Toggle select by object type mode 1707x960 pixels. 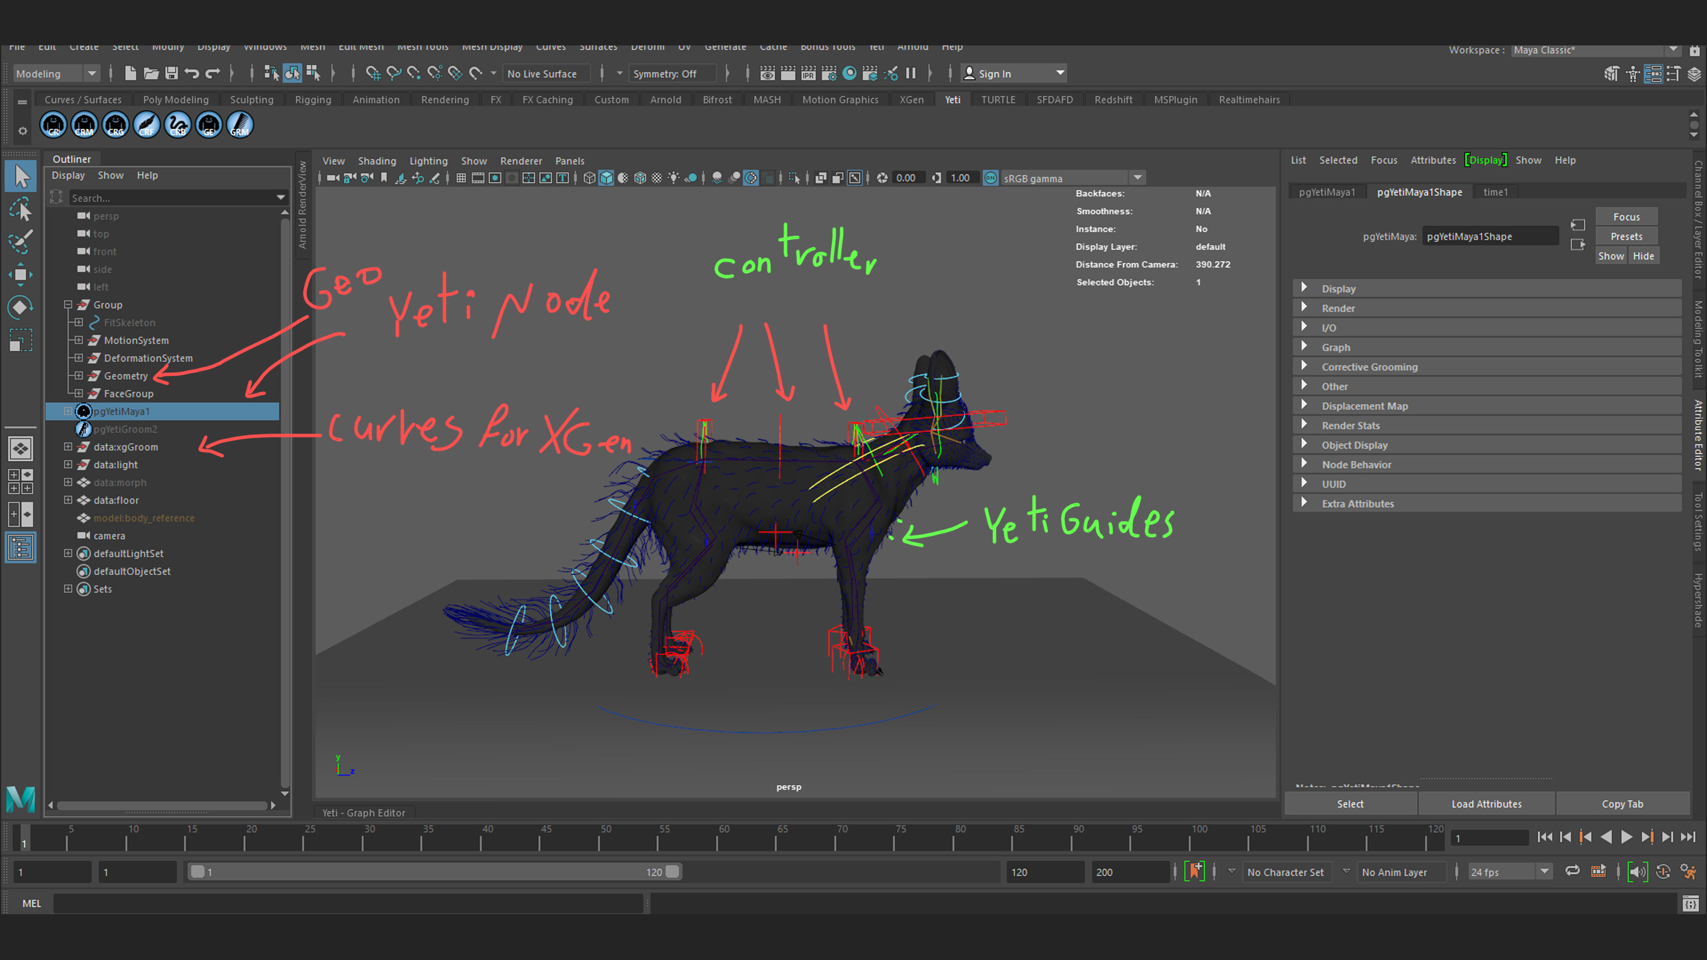point(292,73)
